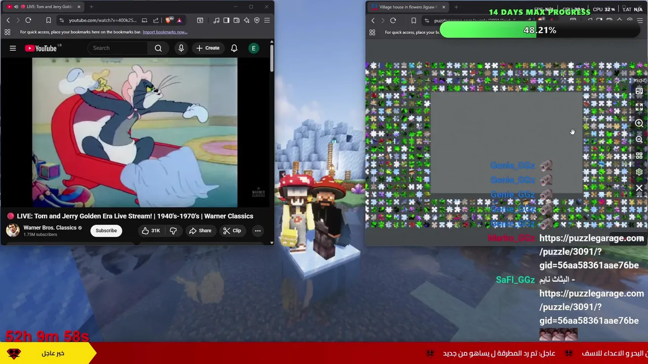The width and height of the screenshot is (648, 364).
Task: Subscribe to Warner Bros. Classics
Action: pos(106,231)
